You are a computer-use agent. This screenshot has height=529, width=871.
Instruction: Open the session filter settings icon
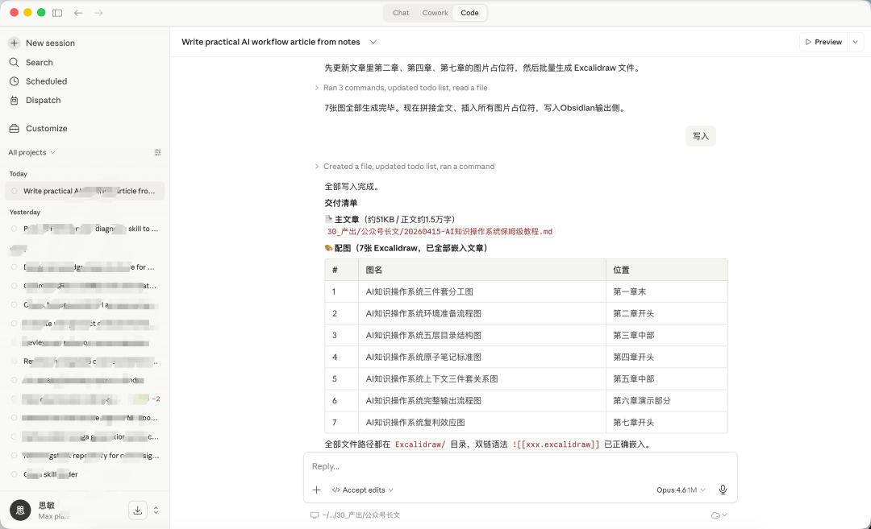tap(158, 152)
